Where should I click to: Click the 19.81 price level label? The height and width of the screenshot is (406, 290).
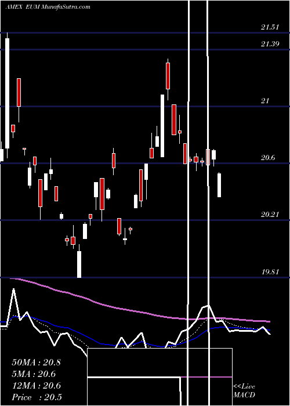270,272
